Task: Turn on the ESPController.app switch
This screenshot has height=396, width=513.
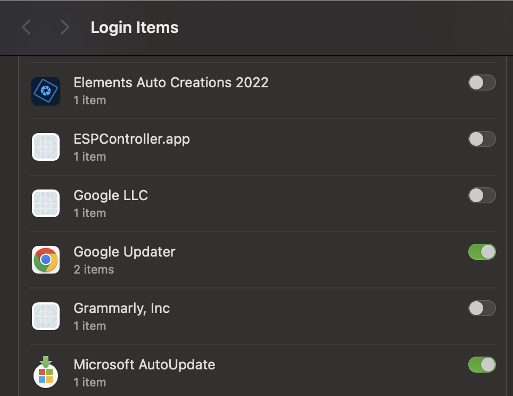Action: coord(482,139)
